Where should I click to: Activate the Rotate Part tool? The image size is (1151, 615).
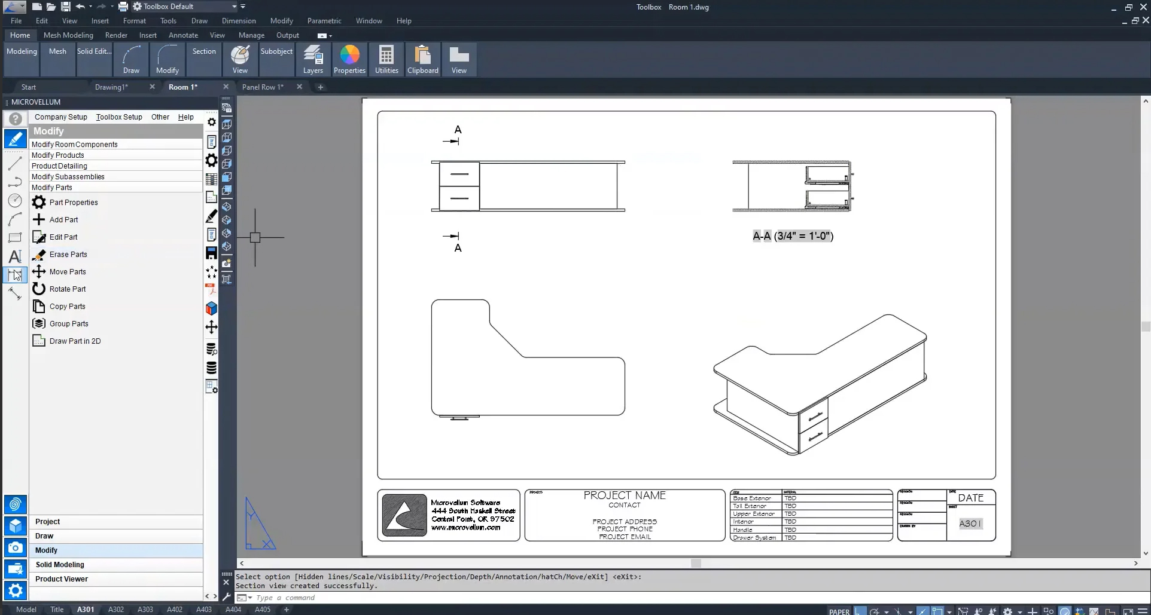[67, 289]
